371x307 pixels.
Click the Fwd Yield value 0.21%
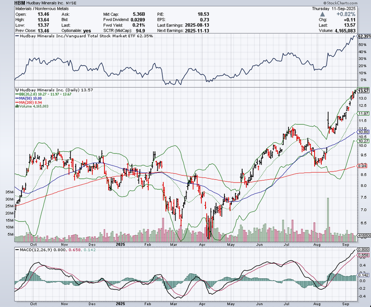[x=139, y=25]
